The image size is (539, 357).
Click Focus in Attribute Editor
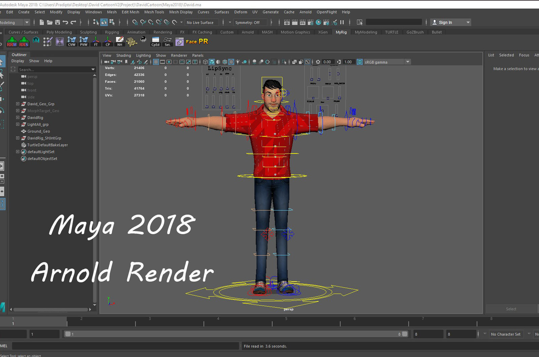click(x=524, y=55)
